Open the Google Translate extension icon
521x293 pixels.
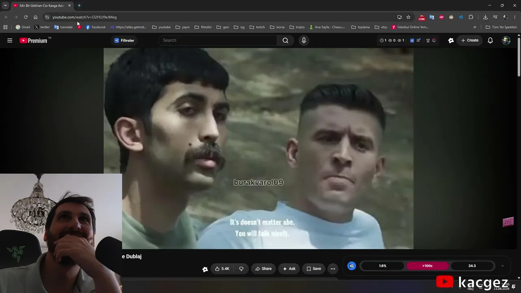pyautogui.click(x=432, y=17)
